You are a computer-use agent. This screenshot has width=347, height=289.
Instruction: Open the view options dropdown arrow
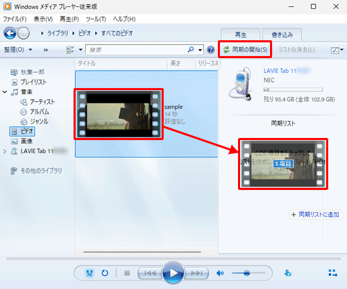[81, 50]
